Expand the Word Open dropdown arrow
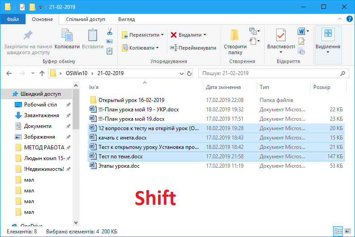This screenshot has width=355, height=237. click(x=308, y=31)
